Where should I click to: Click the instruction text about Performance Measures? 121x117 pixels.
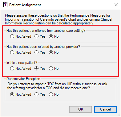click(x=58, y=19)
